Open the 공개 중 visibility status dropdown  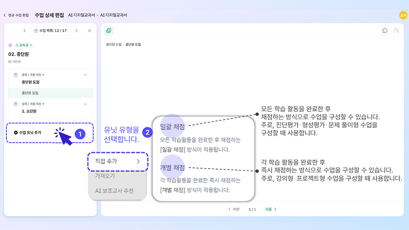click(x=25, y=45)
